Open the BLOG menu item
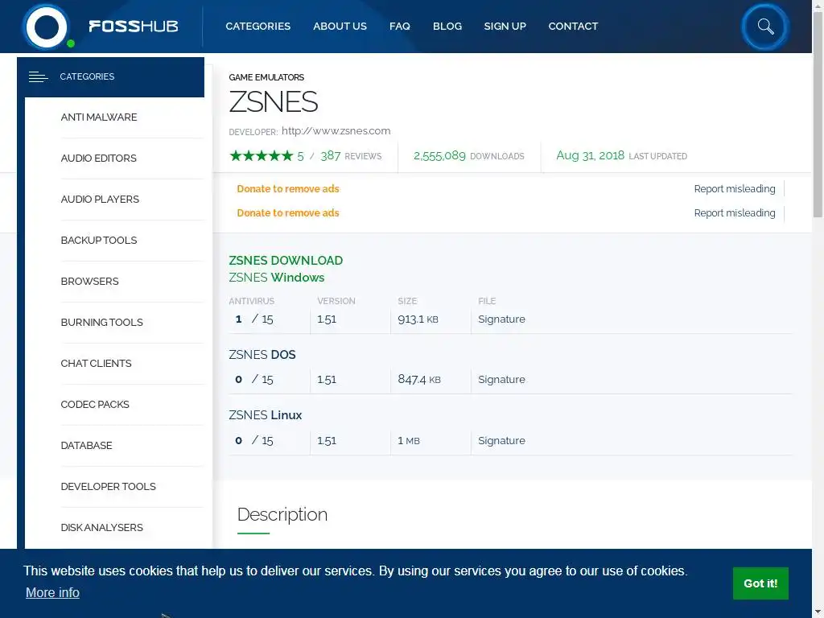This screenshot has height=618, width=824. pyautogui.click(x=447, y=27)
